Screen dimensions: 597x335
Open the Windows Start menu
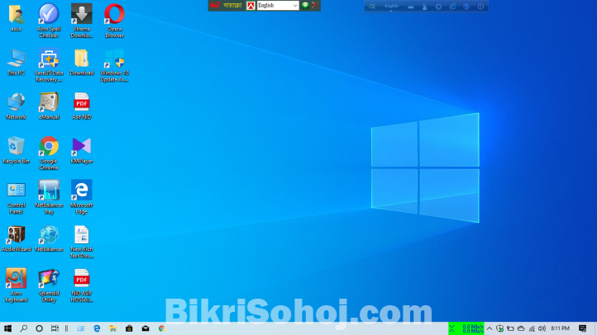point(7,328)
